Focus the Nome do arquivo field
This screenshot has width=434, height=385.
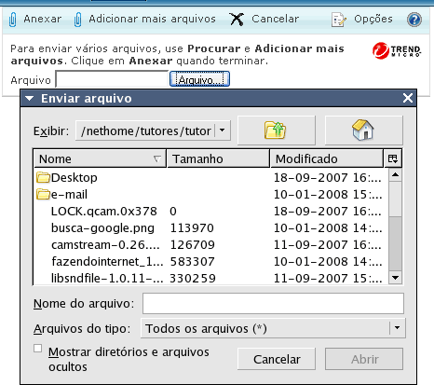pos(273,303)
